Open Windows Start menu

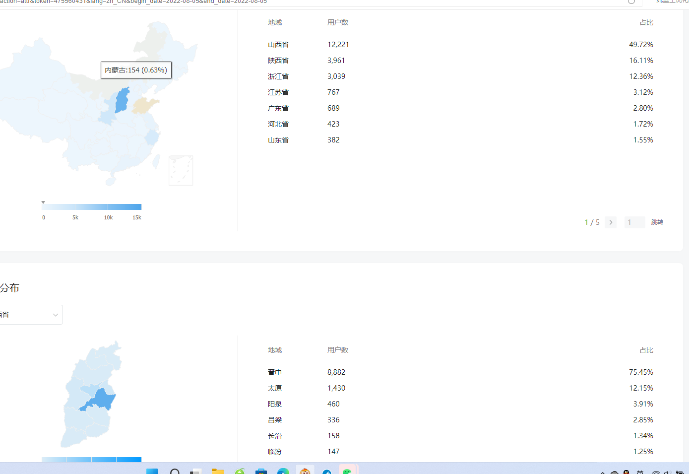pos(152,471)
